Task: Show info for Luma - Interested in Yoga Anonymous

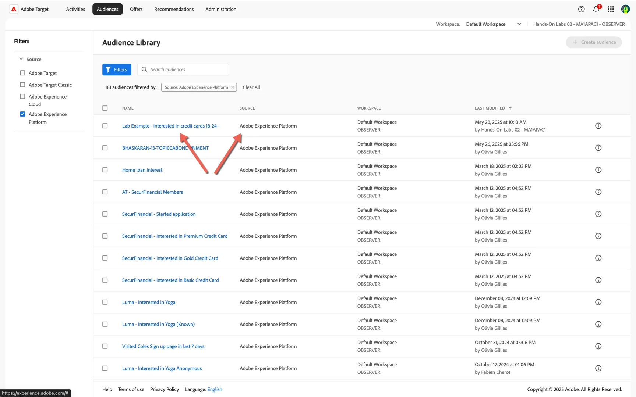Action: click(x=598, y=368)
